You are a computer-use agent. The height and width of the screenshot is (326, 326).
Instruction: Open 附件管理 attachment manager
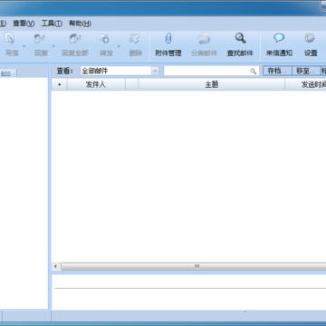[x=168, y=45]
